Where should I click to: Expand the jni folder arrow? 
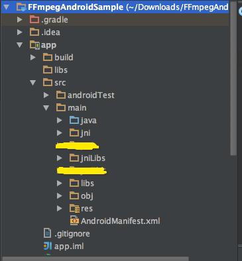pyautogui.click(x=59, y=133)
